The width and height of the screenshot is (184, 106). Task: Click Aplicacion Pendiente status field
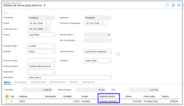98,18
